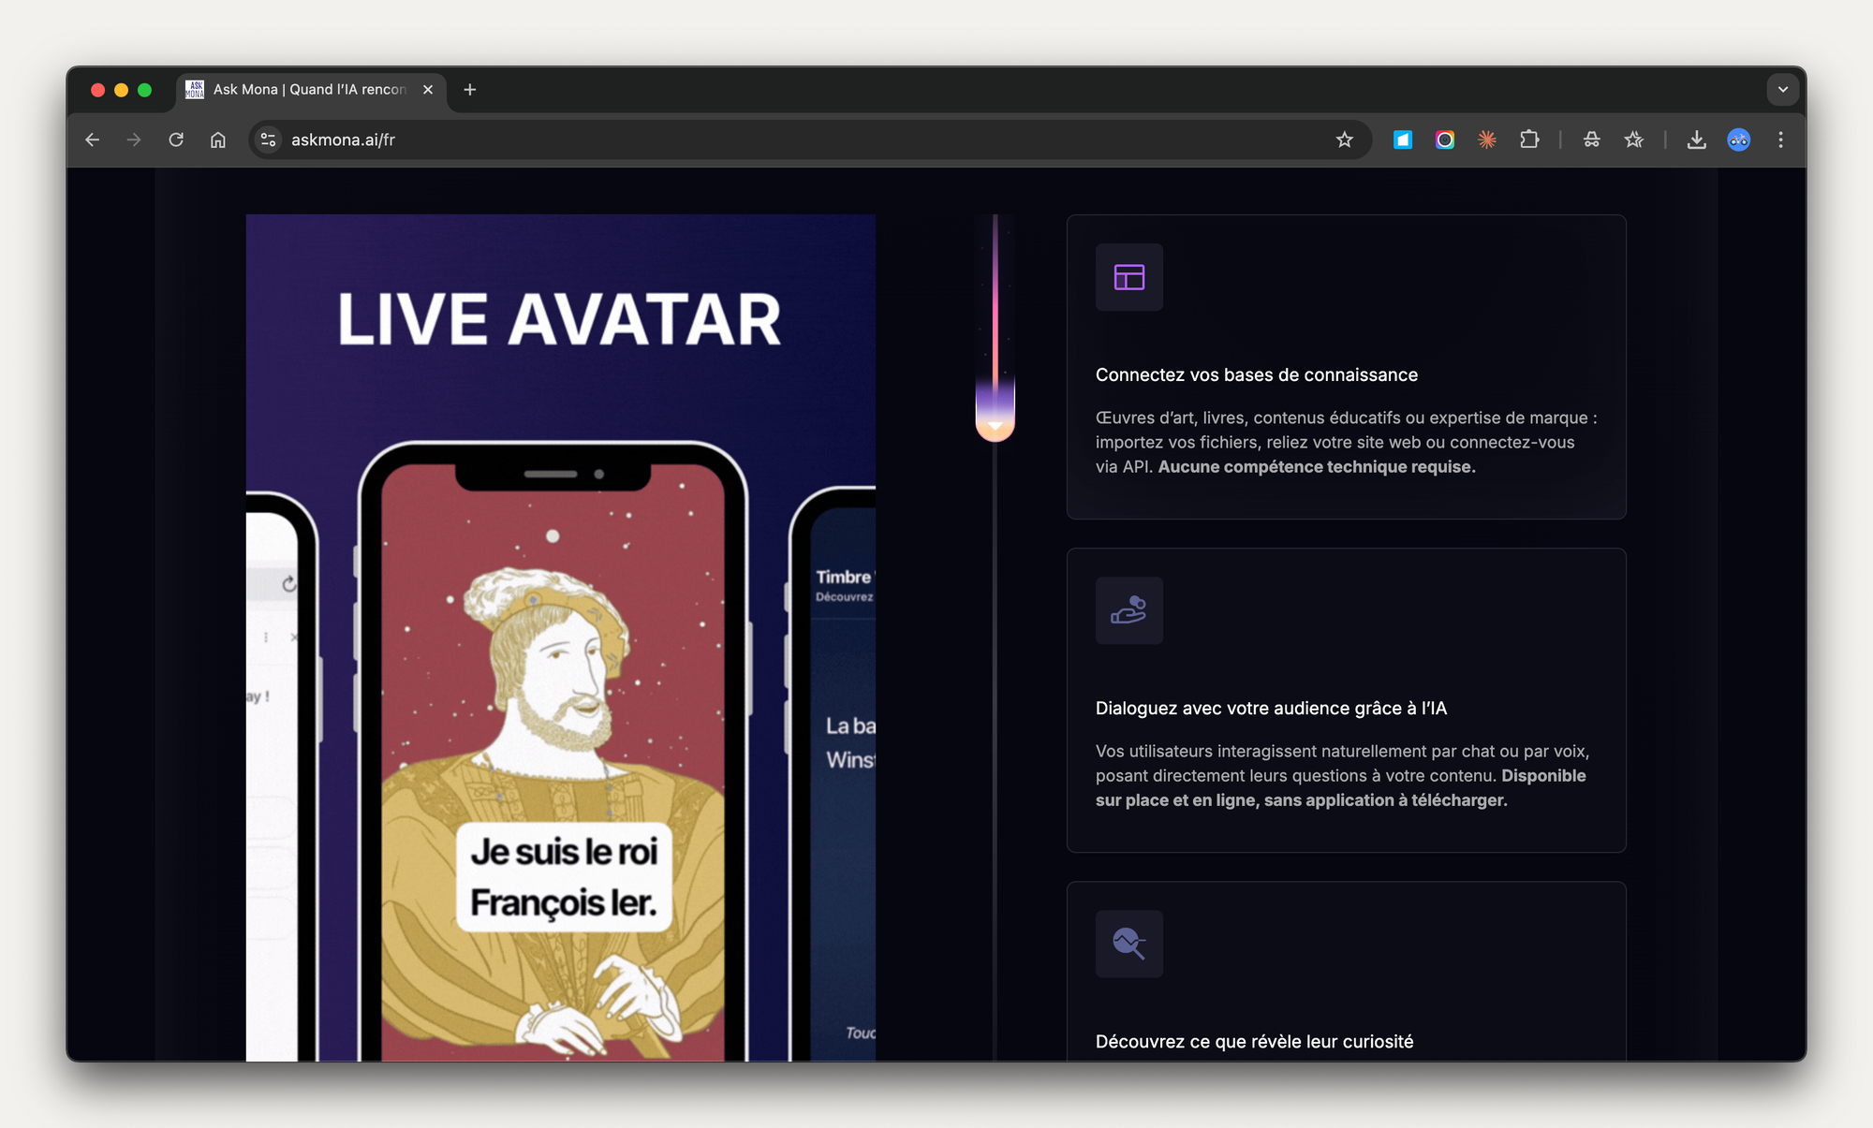Click the blue square extension icon
The width and height of the screenshot is (1873, 1128).
(x=1402, y=139)
